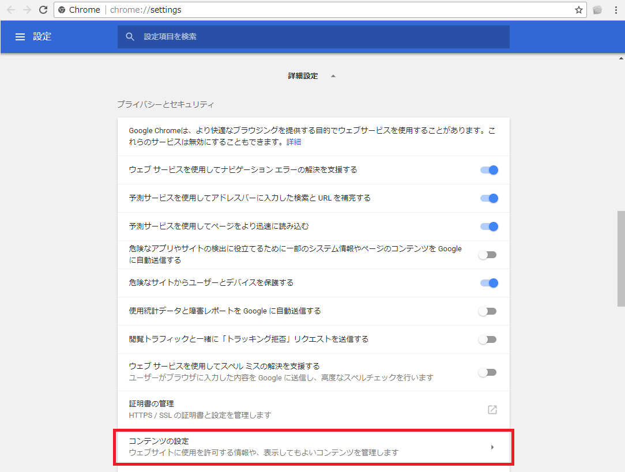
Task: Click the page scrollbar thumb
Action: (621, 259)
